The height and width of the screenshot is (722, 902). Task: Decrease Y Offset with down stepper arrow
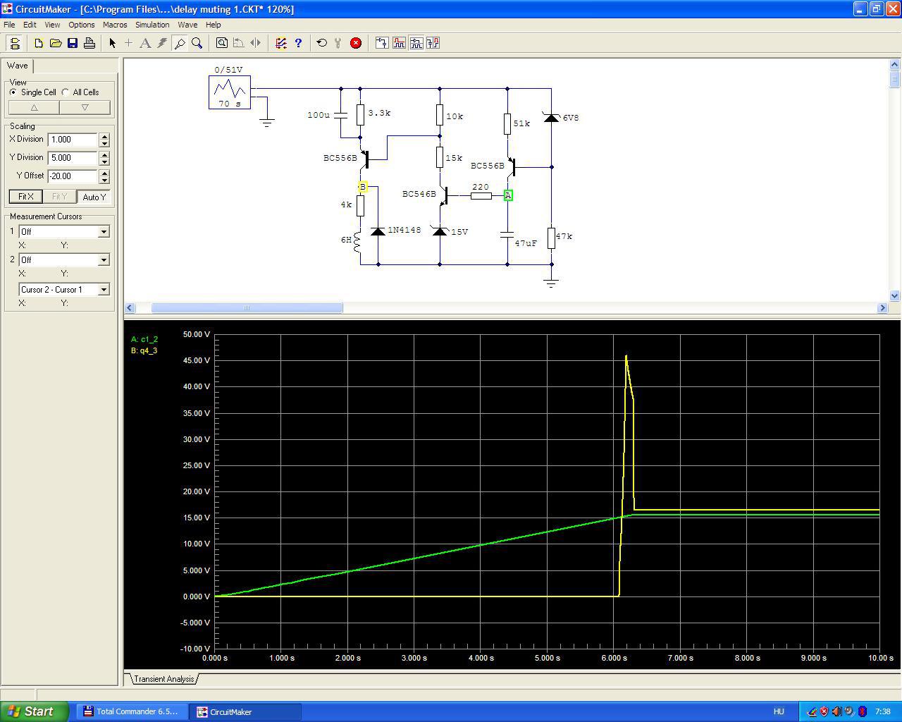pos(104,180)
